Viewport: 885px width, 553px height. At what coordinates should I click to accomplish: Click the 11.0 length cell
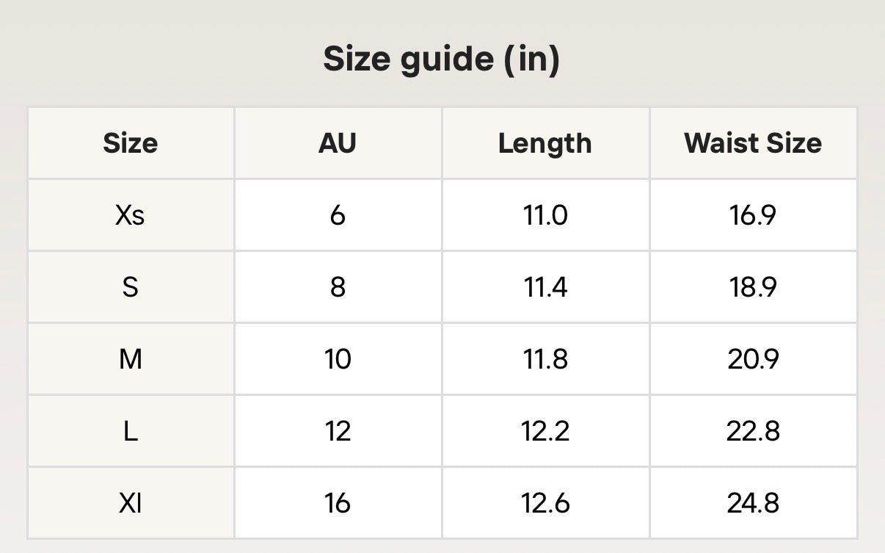click(545, 215)
